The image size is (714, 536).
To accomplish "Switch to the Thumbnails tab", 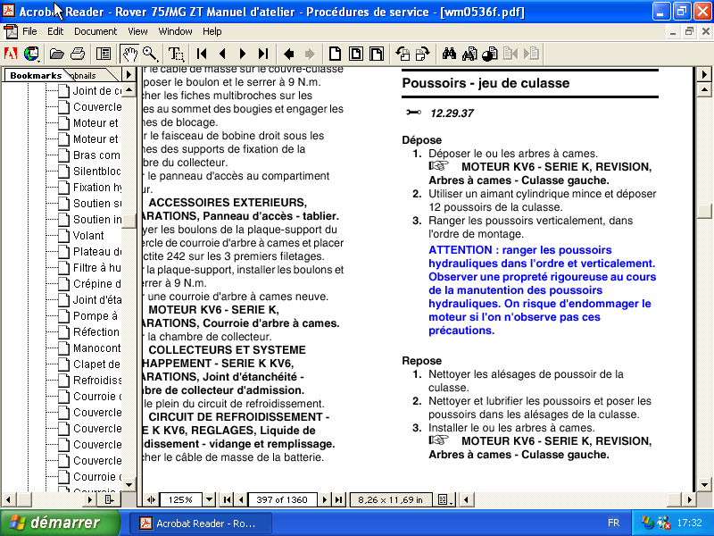I will click(x=87, y=75).
